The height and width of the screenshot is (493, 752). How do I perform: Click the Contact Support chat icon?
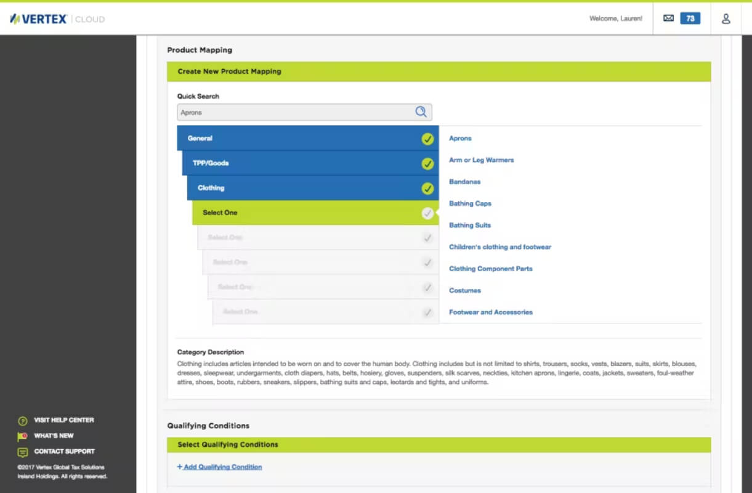tap(23, 452)
